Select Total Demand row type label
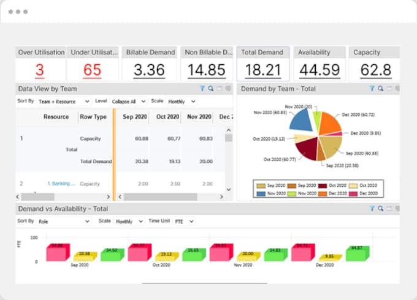This screenshot has height=300, width=417. click(96, 162)
